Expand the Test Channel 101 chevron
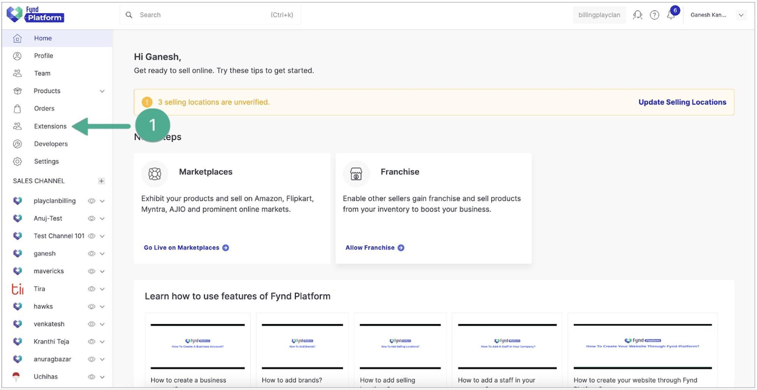Screen dimensions: 757x390 (x=102, y=236)
